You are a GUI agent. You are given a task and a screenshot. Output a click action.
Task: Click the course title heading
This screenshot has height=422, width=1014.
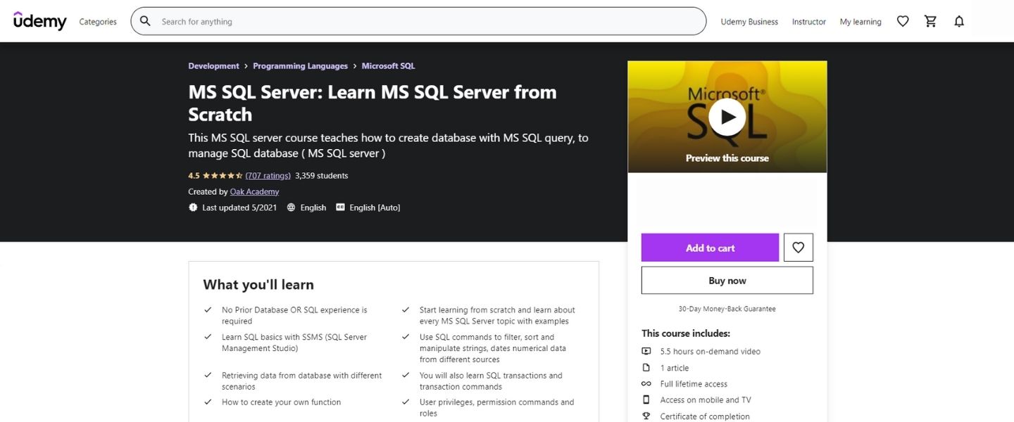point(373,103)
